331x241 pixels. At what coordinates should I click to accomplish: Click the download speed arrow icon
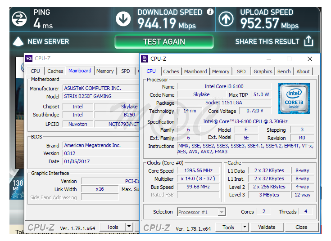[123, 19]
